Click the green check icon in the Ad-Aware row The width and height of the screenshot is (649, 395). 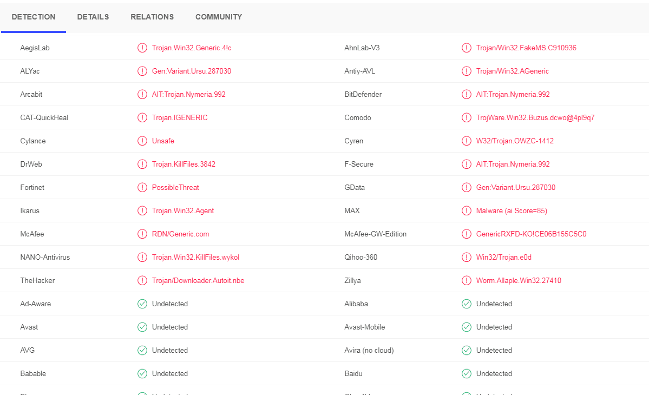(x=142, y=304)
